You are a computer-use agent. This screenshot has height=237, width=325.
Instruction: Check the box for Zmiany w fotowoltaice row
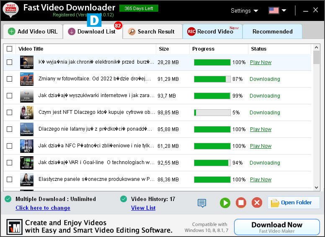(x=9, y=79)
